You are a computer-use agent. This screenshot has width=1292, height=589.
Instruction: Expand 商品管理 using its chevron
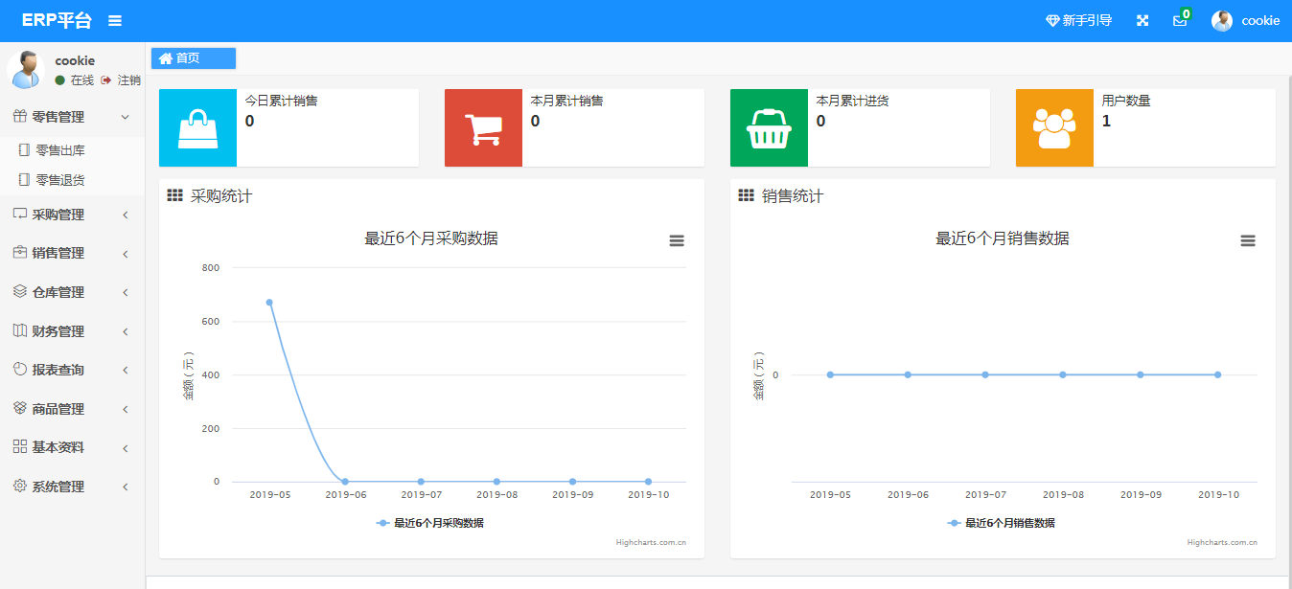pyautogui.click(x=126, y=409)
